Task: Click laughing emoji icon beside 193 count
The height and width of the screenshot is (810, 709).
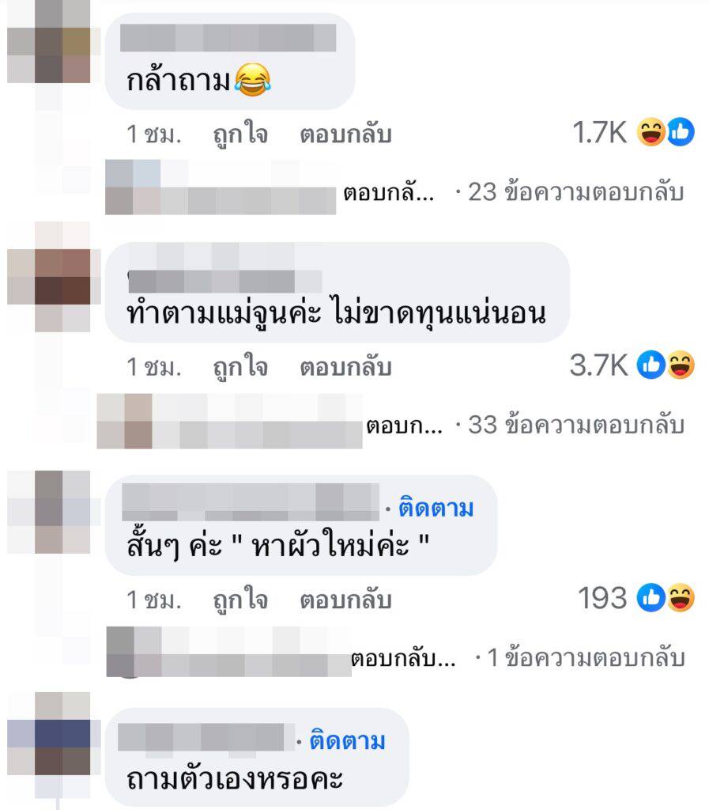Action: 681,598
